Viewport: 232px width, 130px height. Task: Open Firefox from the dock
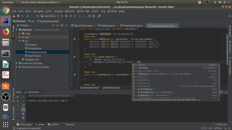[5, 32]
